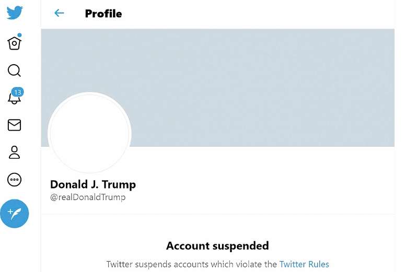Select the Donald J. Trump display name

pos(93,185)
